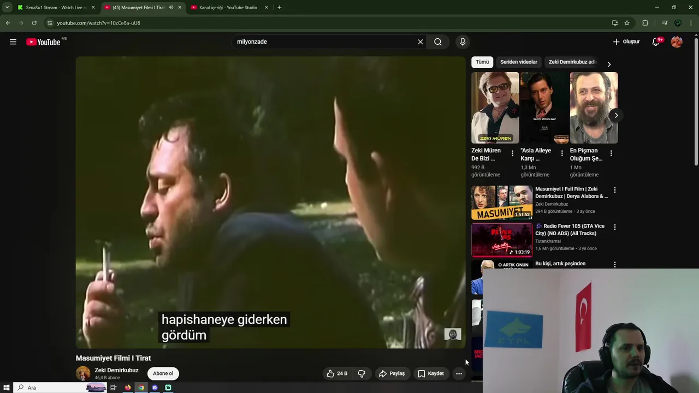Launch Firefox from the taskbar
This screenshot has width=699, height=393.
coord(128,388)
